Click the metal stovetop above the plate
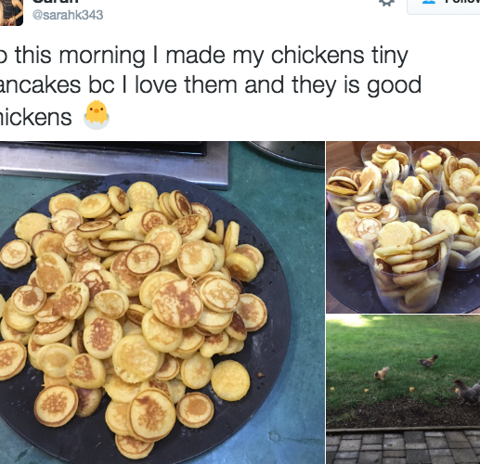Screen dimensions: 480x464 coord(114,164)
